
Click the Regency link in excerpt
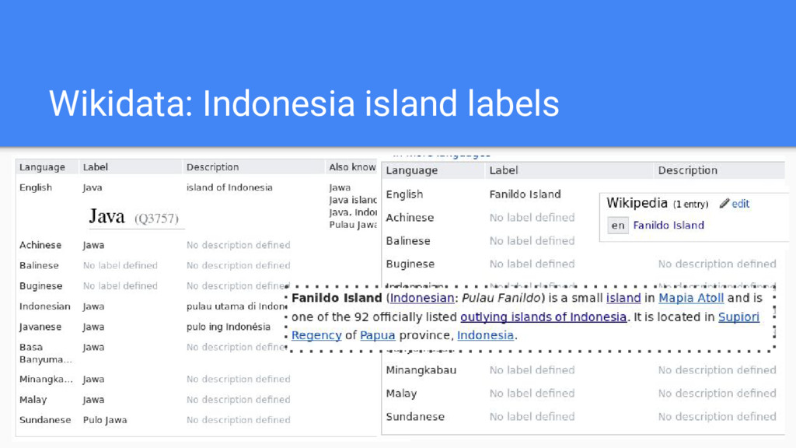tap(316, 335)
